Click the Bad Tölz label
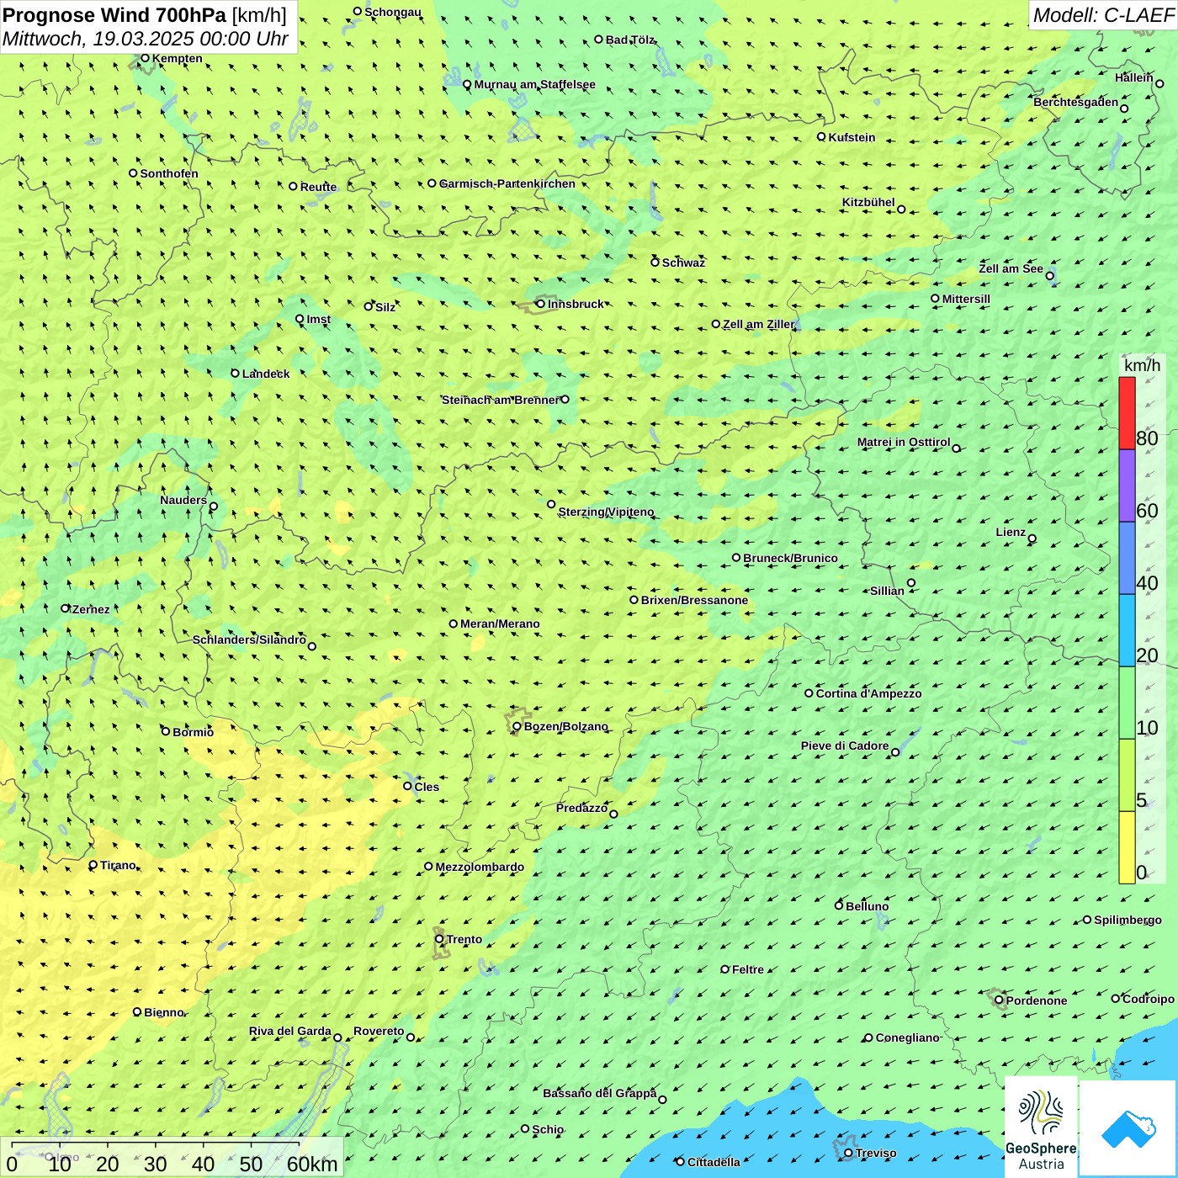This screenshot has width=1178, height=1178. tap(629, 40)
